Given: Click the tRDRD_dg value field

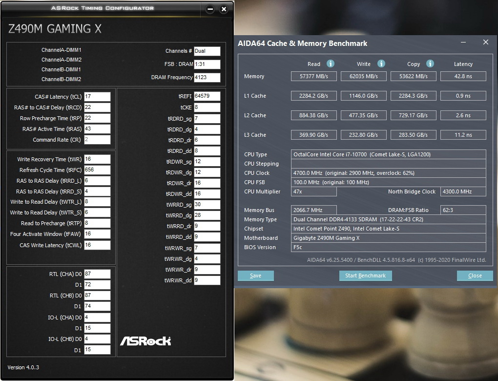Looking at the screenshot, I should [x=207, y=129].
